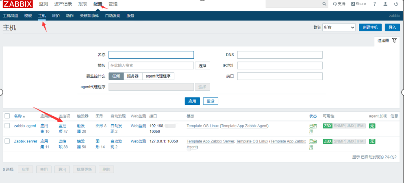Click 已启用 status for zabbix-agent
The height and width of the screenshot is (183, 404).
(x=313, y=129)
